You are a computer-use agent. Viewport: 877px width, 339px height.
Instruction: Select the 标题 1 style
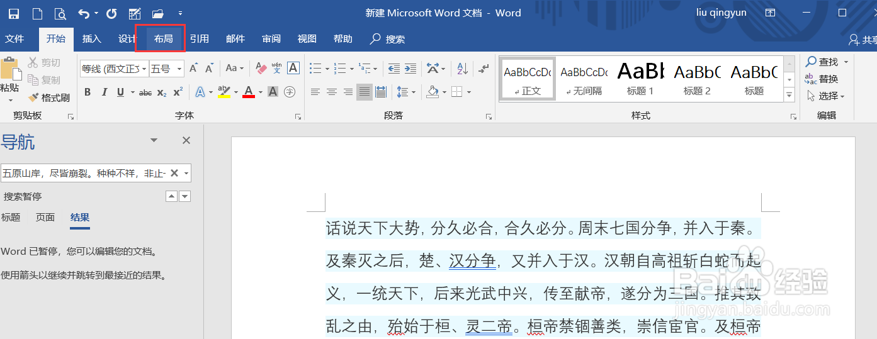click(640, 79)
